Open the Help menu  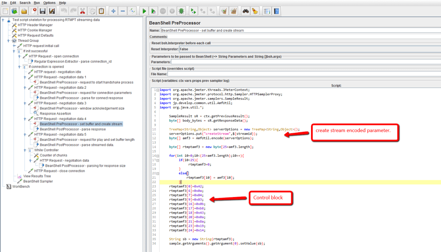62,3
